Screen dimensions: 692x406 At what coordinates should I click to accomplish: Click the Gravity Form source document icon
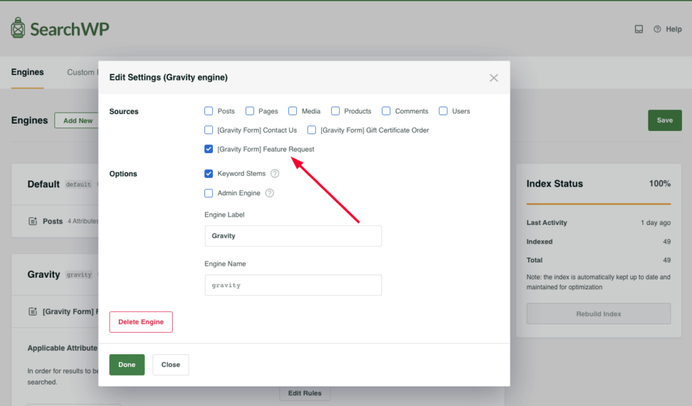33,311
